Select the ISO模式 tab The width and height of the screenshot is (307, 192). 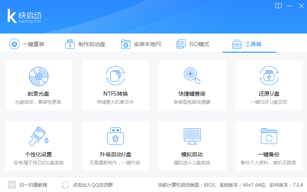[193, 44]
